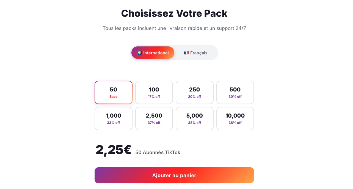Click the Choisissez Votre Pack heading
The height and width of the screenshot is (189, 353).
coord(174,13)
